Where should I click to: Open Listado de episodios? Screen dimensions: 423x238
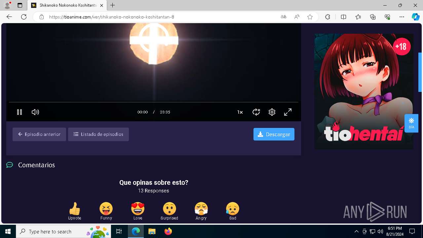98,134
